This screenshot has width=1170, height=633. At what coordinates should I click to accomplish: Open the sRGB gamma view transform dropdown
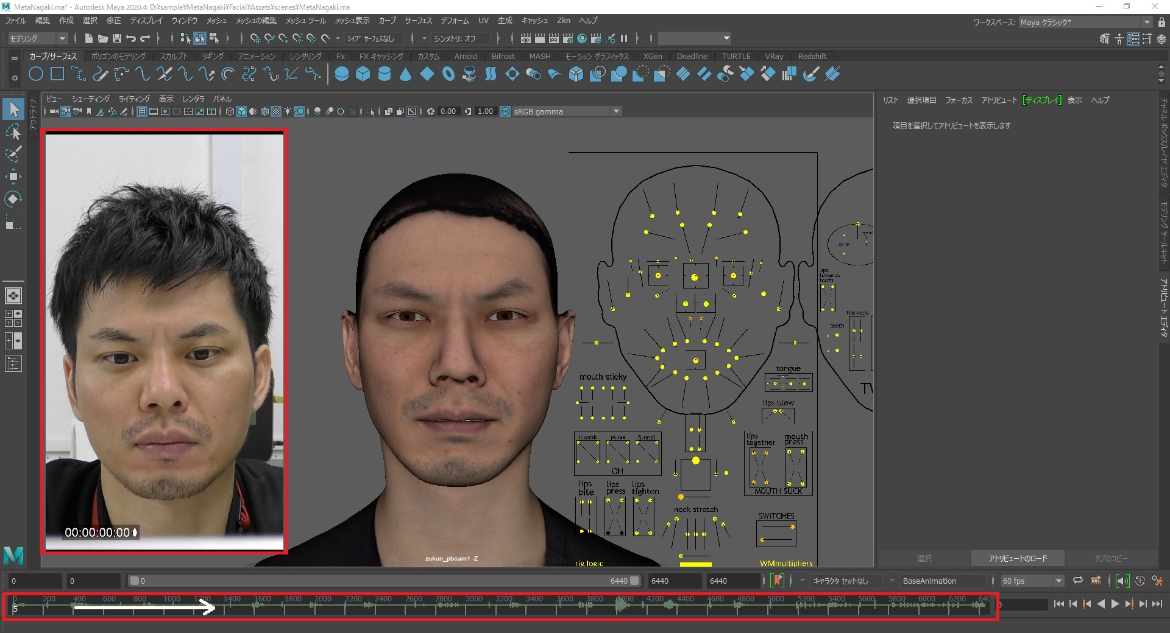[x=616, y=111]
